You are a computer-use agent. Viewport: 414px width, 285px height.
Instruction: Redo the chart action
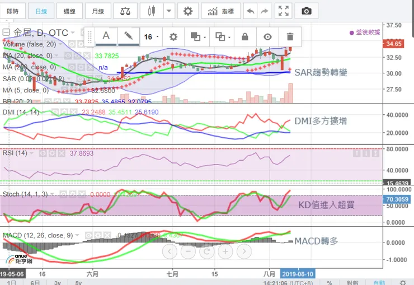[264, 11]
